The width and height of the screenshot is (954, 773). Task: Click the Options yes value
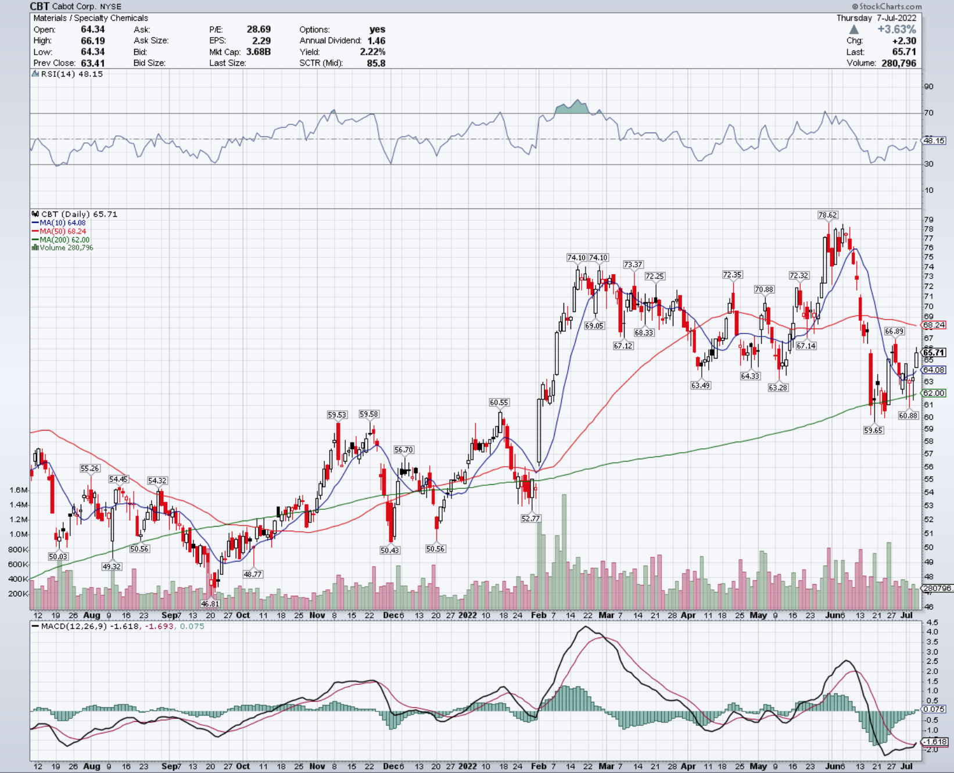[378, 29]
